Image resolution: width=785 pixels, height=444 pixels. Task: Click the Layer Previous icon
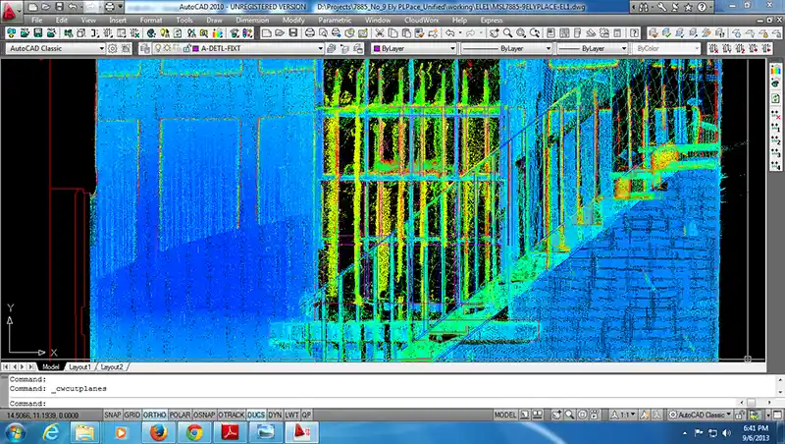344,48
